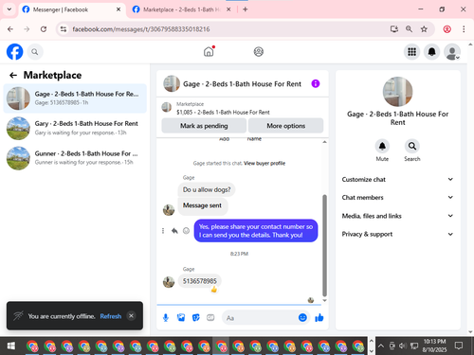Show hidden system tray icons

tap(381, 346)
